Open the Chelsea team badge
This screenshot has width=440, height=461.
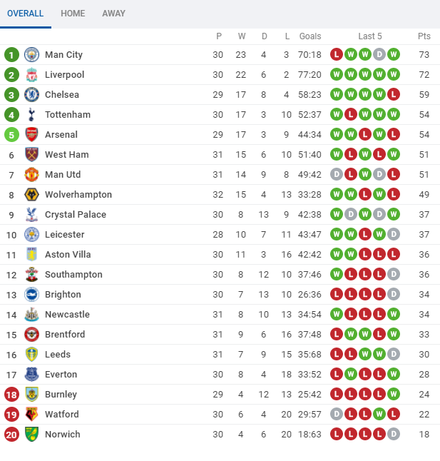coord(31,95)
